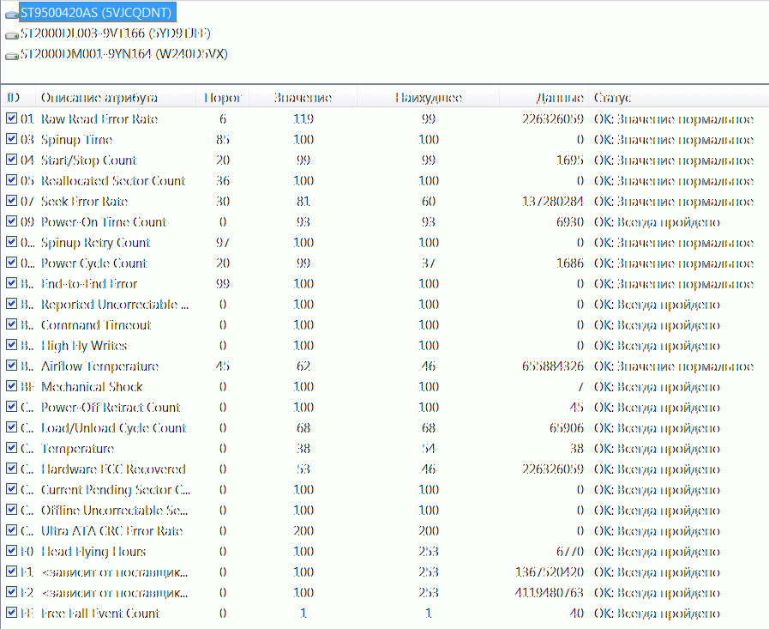Click the Temperature attribute name
Viewport: 769px width, 629px height.
(x=77, y=449)
